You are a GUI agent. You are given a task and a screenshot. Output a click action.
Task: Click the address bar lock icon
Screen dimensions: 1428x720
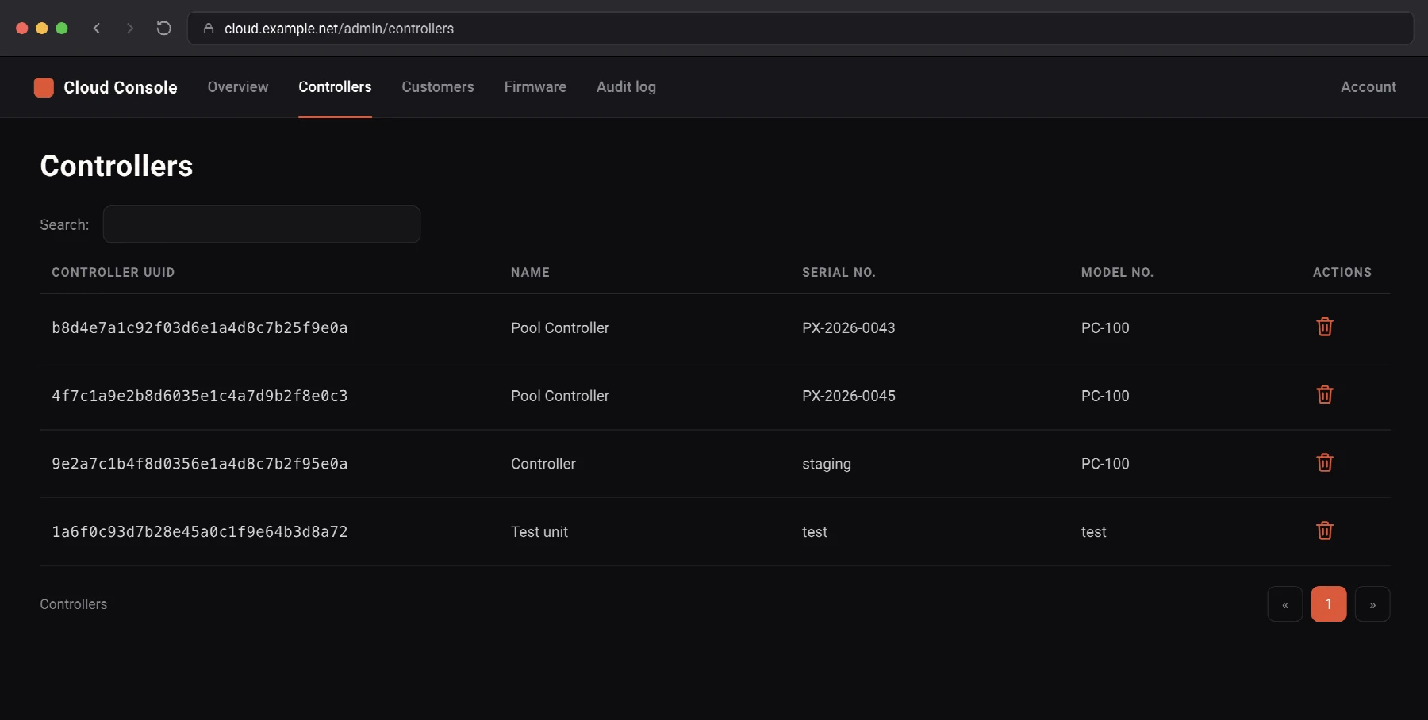(x=209, y=29)
